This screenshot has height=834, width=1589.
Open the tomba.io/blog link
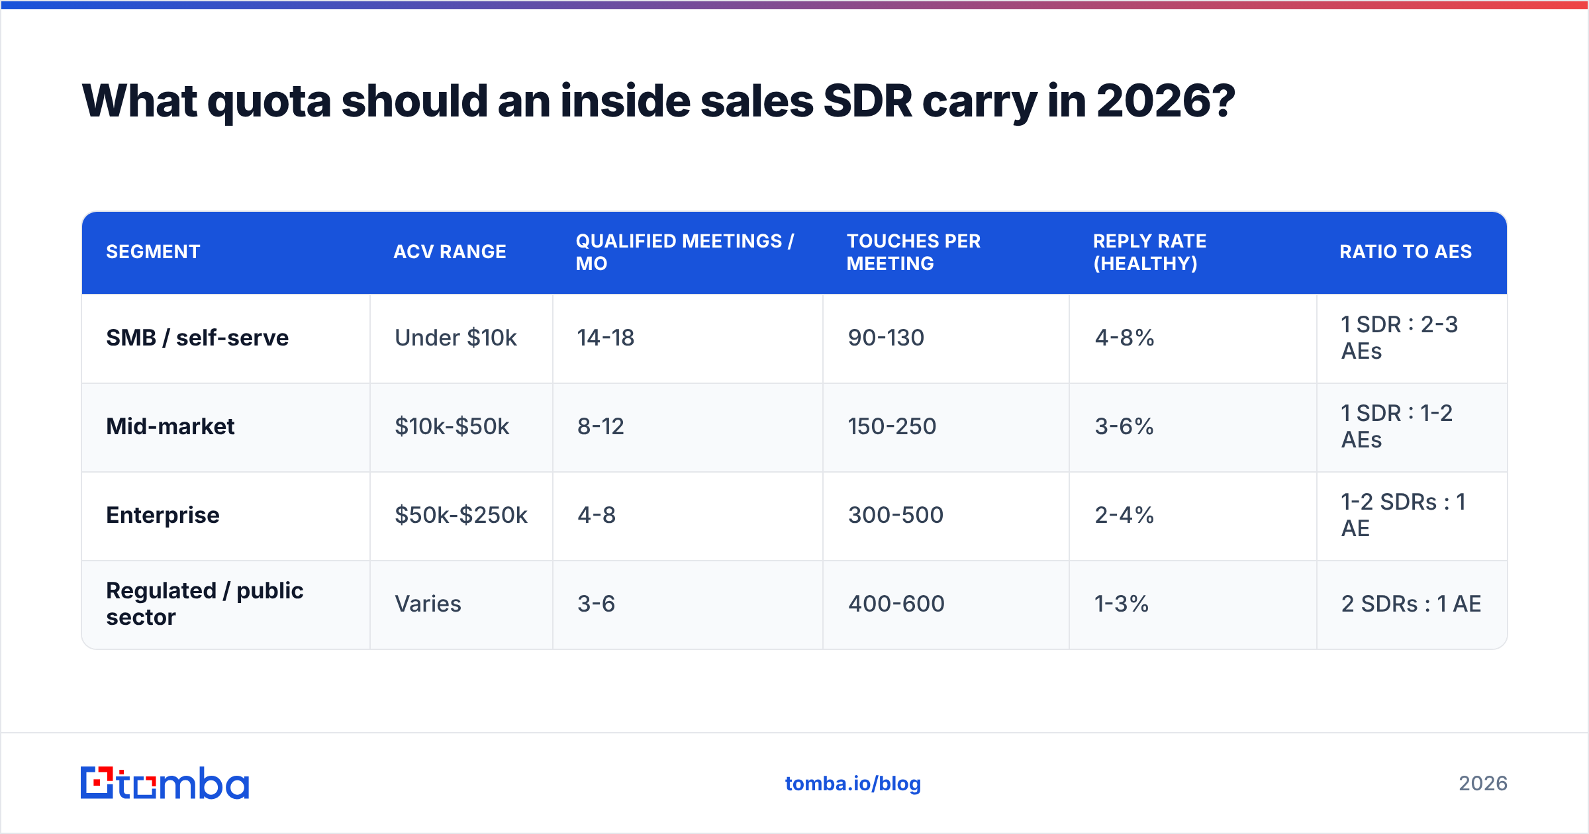(x=853, y=784)
